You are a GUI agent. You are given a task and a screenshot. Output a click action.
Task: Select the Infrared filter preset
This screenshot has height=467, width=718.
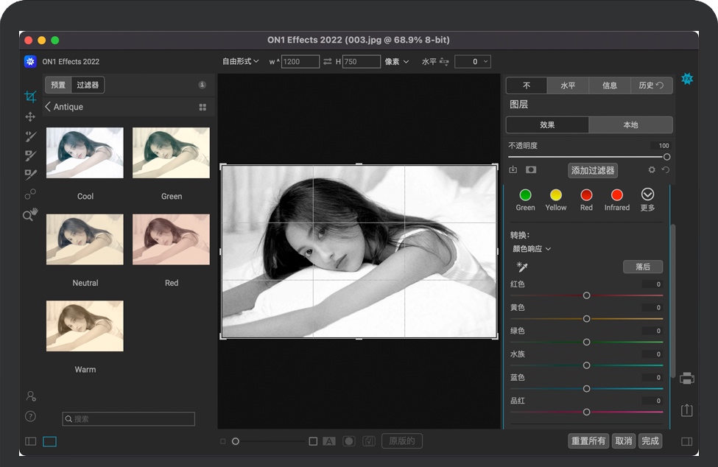tap(617, 195)
